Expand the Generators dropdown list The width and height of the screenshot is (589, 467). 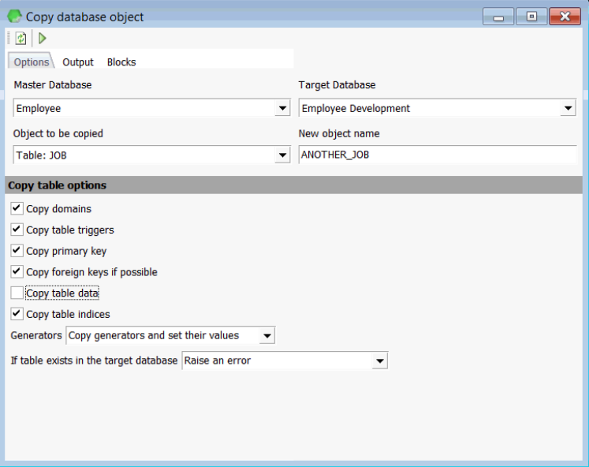pos(267,336)
